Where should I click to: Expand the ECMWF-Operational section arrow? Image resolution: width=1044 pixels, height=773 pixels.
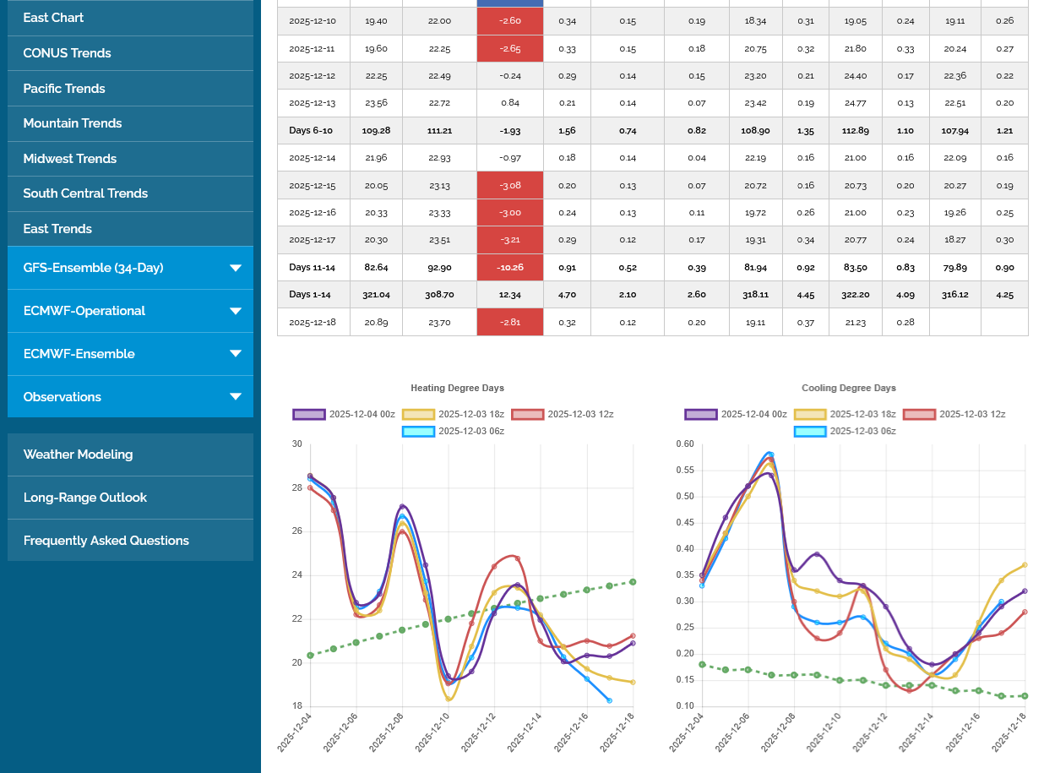pos(235,311)
